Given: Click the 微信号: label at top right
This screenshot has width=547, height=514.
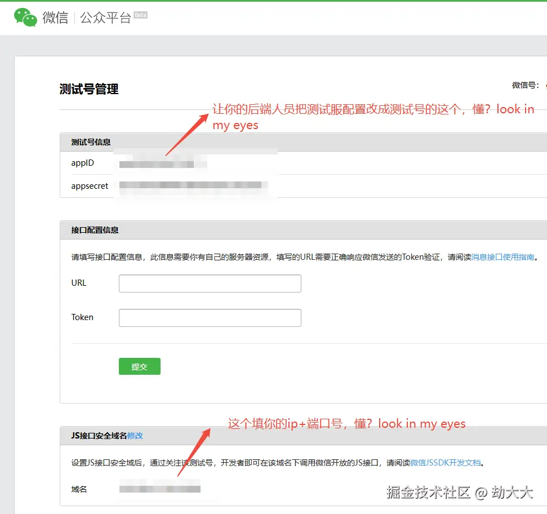Looking at the screenshot, I should pyautogui.click(x=526, y=85).
